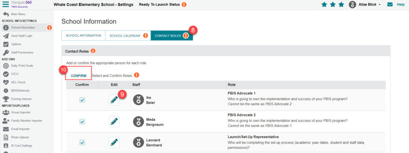409x153 pixels.
Task: Click the Earning Interest trophy icon
Action: [6, 99]
